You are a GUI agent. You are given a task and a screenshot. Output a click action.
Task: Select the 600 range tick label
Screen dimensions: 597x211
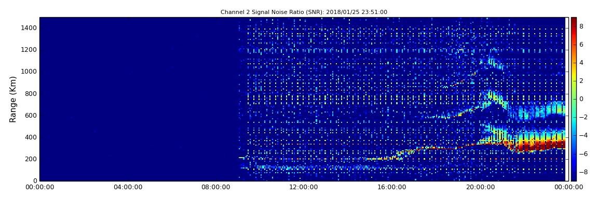coord(31,115)
